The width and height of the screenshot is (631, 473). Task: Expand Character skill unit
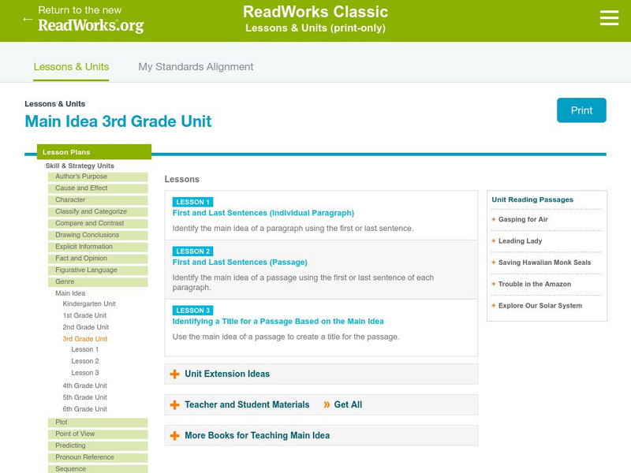(x=98, y=200)
